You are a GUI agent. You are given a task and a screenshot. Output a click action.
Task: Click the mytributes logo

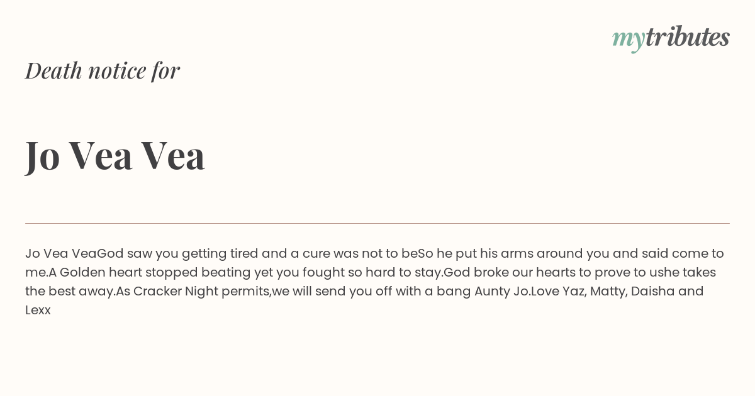coord(671,38)
